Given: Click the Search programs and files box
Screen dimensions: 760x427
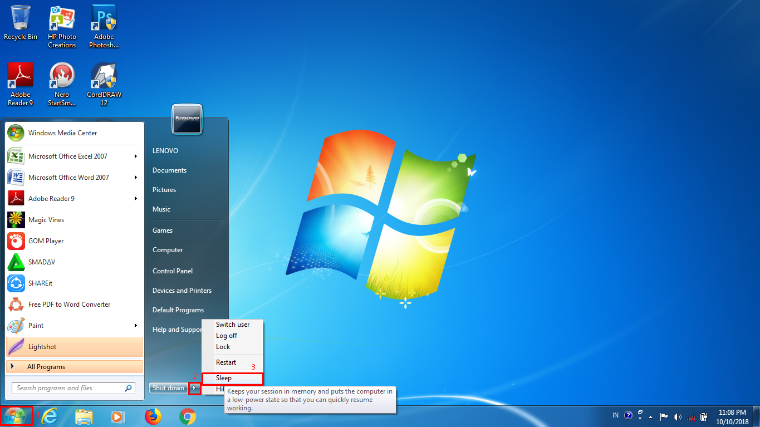Looking at the screenshot, I should tap(73, 388).
